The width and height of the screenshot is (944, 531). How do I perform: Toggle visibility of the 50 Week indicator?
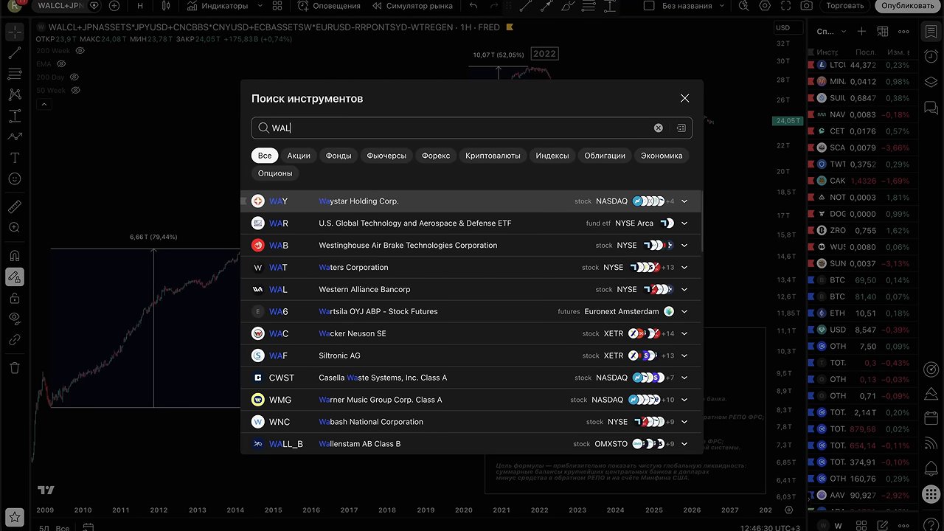point(76,91)
